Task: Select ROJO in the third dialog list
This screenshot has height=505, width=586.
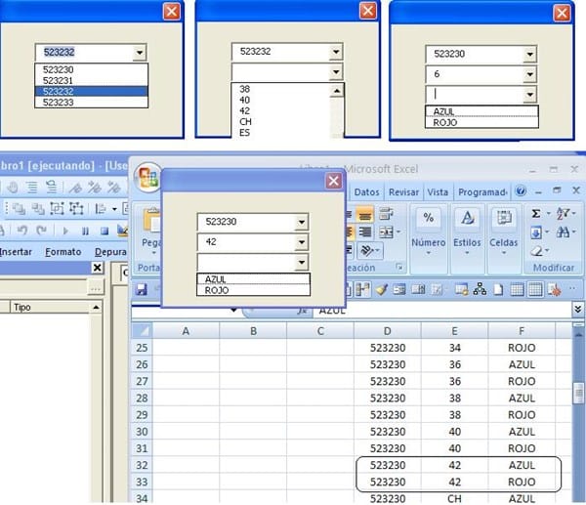Action: click(481, 123)
